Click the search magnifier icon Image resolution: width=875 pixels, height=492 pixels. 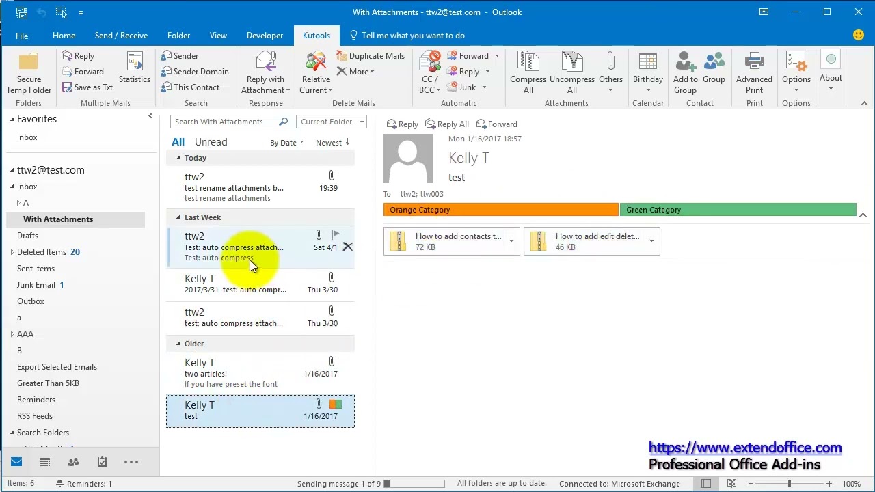283,122
